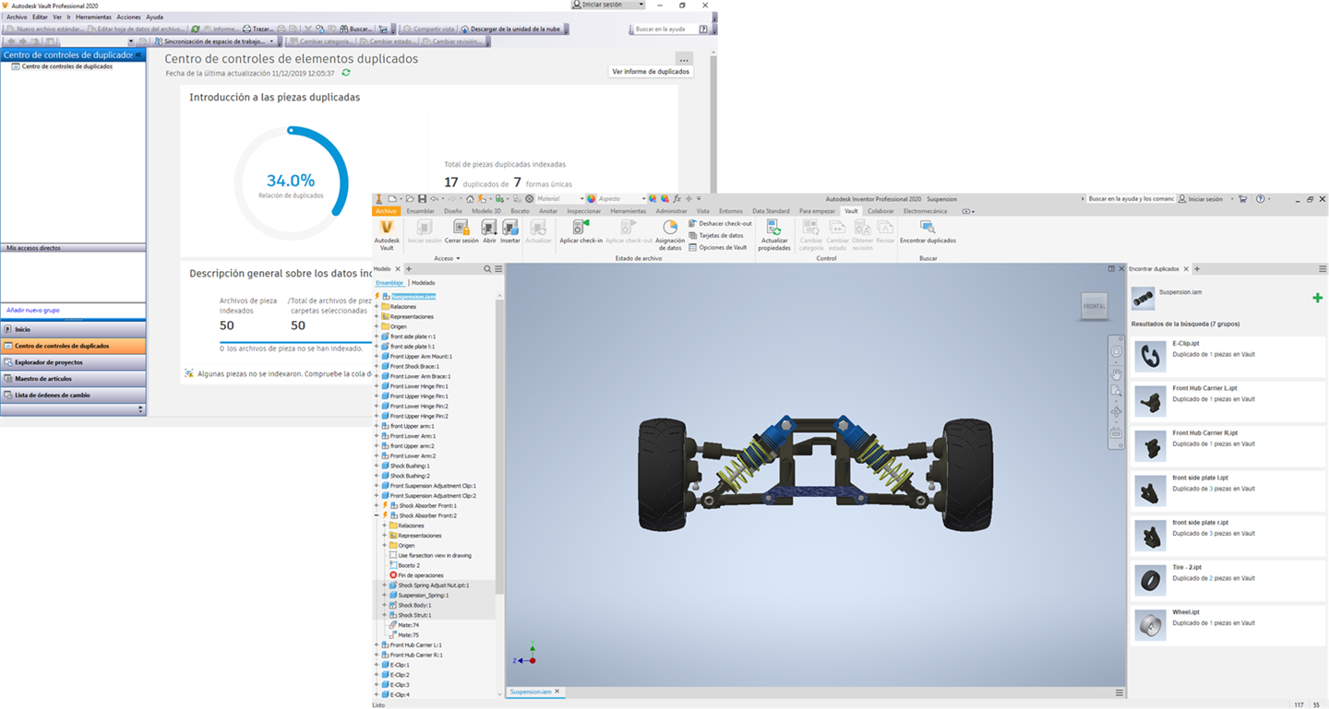Close the Suspension.iam document tab
The width and height of the screenshot is (1329, 709).
click(557, 691)
